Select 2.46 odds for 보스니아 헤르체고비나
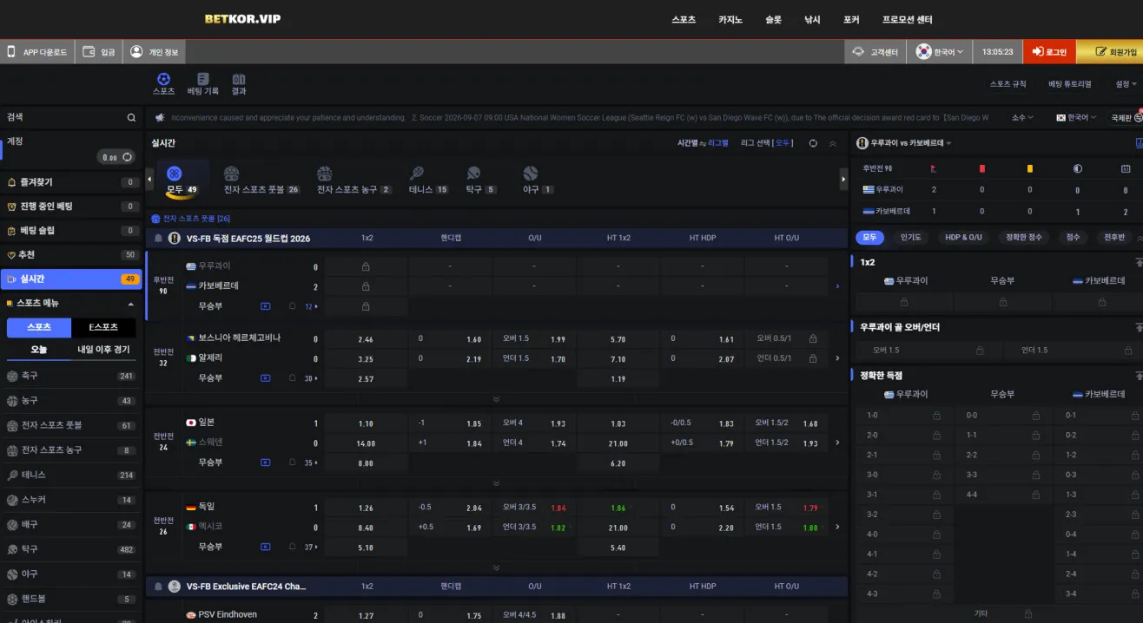1143x623 pixels. 366,339
